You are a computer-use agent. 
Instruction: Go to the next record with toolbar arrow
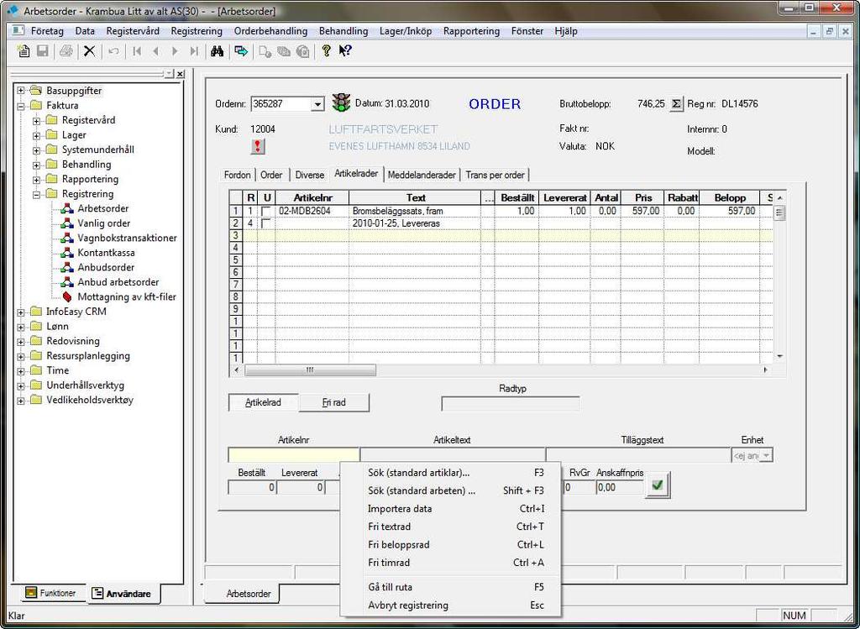[x=175, y=51]
